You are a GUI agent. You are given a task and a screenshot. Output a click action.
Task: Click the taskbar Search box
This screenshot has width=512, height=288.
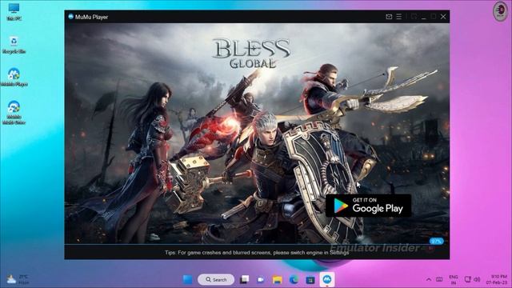[x=216, y=279]
